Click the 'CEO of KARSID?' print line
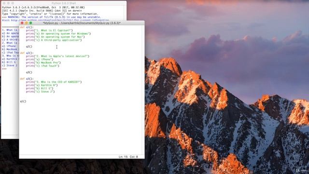 54,82
